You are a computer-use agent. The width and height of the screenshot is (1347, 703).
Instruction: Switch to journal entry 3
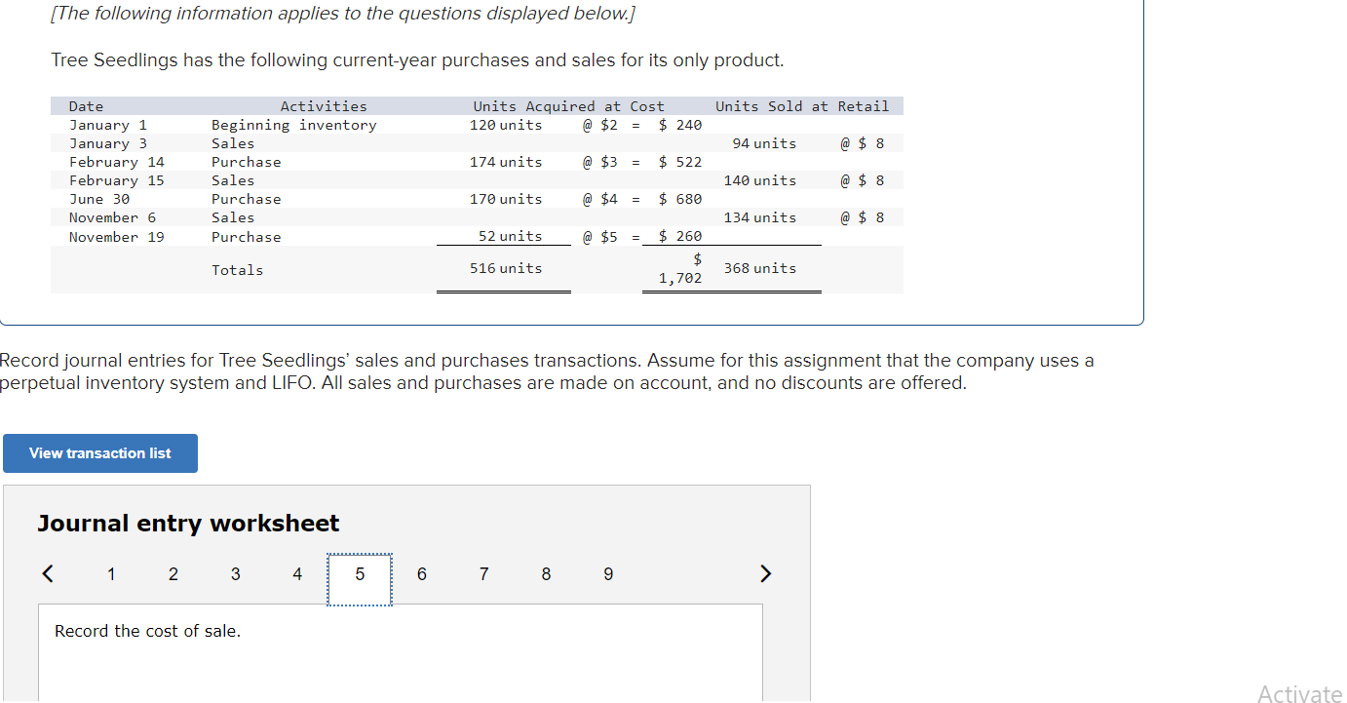pyautogui.click(x=235, y=574)
